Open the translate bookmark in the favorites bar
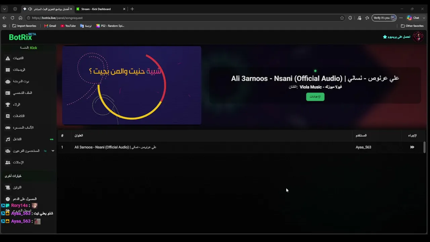This screenshot has height=242, width=430. coord(86,26)
